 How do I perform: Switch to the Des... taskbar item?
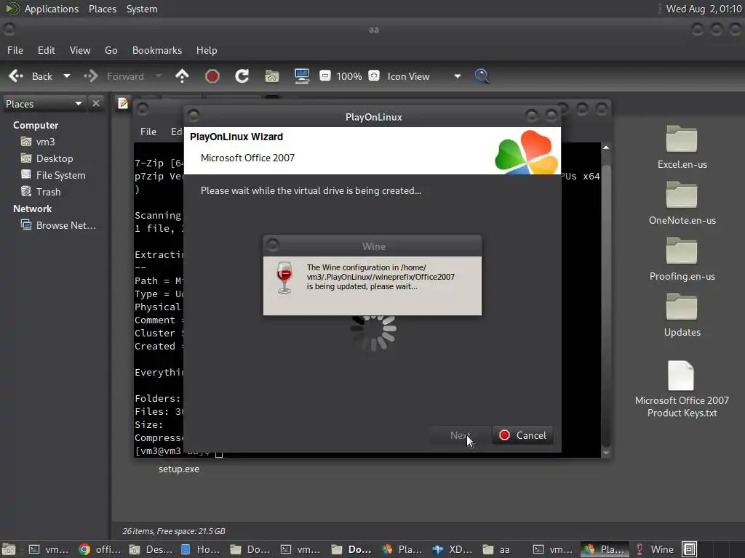[x=151, y=549]
